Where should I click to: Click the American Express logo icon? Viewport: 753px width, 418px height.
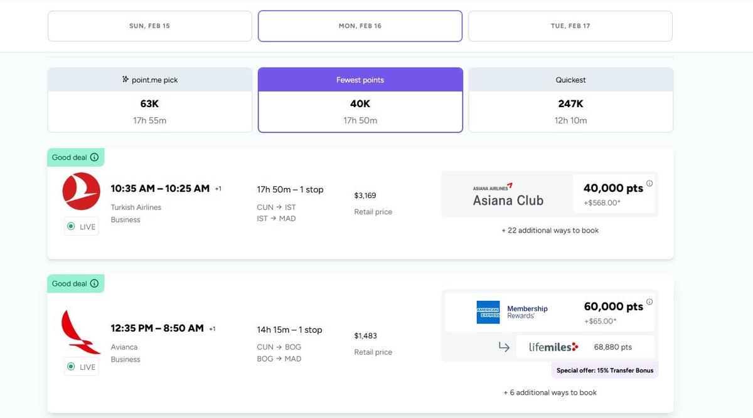point(488,312)
